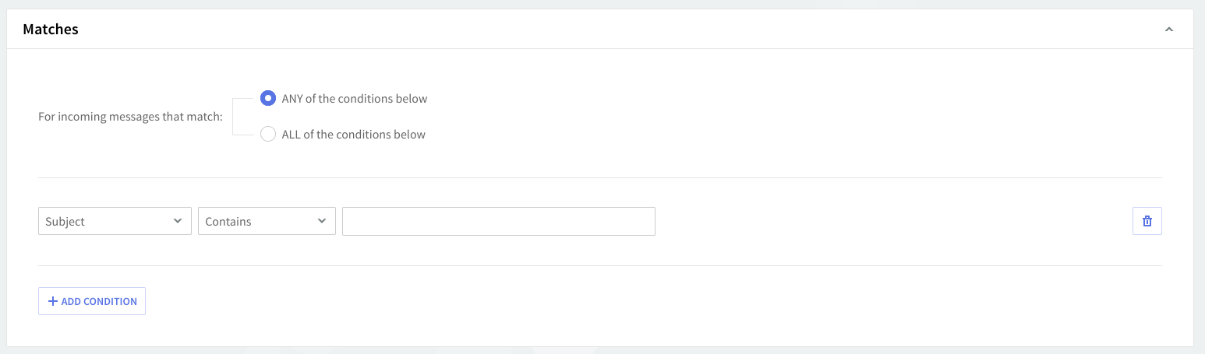Click the arrow on the Subject dropdown
The height and width of the screenshot is (354, 1205).
177,221
